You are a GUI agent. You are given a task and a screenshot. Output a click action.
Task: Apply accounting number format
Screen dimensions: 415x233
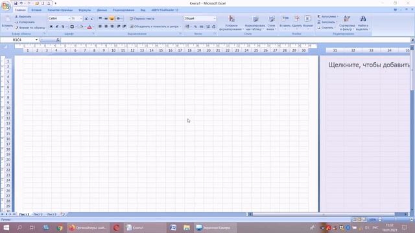coord(187,27)
